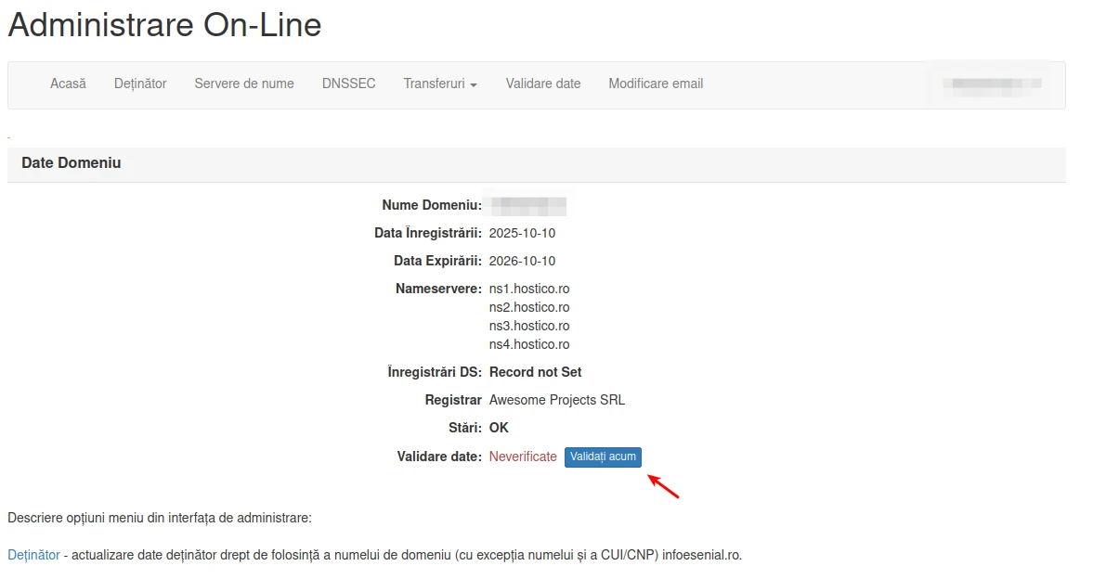Viewport: 1093px width, 579px height.
Task: Click the Record not Set DS value
Action: [535, 372]
